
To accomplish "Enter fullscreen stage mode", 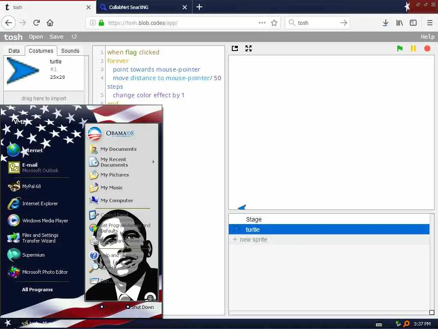I will [x=249, y=48].
